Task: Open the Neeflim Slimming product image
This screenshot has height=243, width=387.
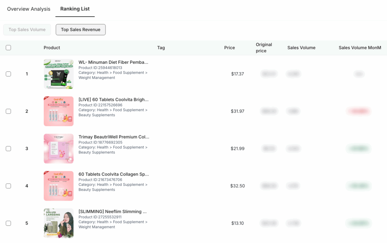Action: click(x=59, y=223)
